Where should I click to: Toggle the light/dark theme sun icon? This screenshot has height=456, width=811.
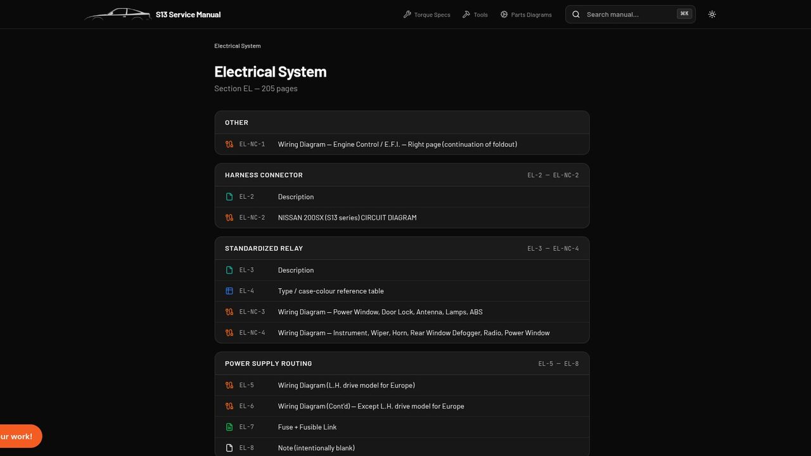click(712, 15)
